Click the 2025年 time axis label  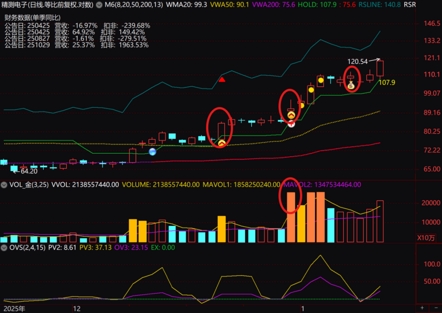click(x=14, y=309)
